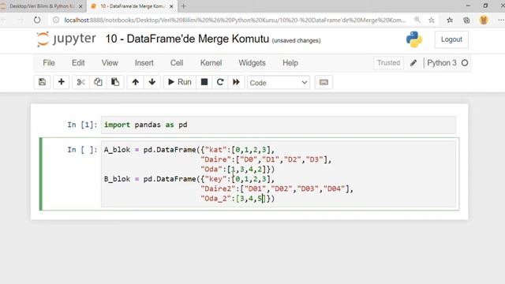
Task: Open a new browser tab
Action: (184, 6)
